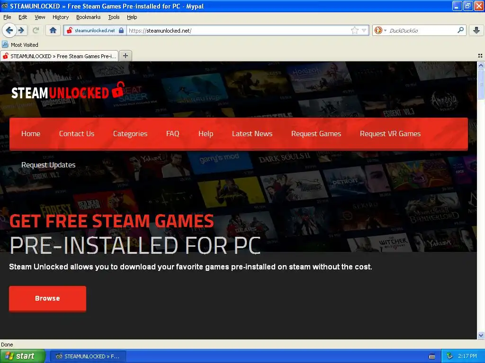Image resolution: width=485 pixels, height=363 pixels.
Task: Open the FAQ nav link
Action: (172, 134)
